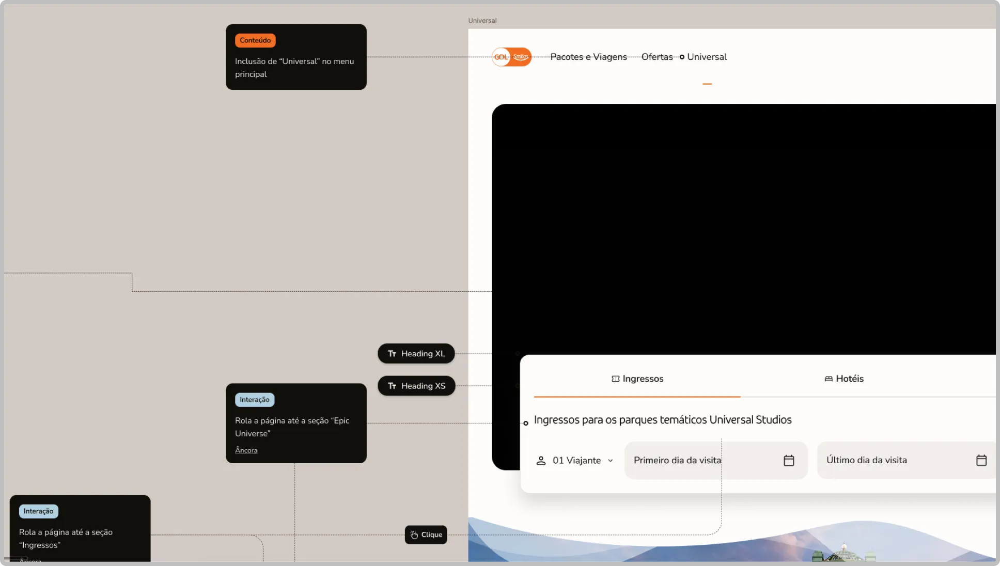Click the orange Conteúdo tag
Screen dimensions: 1000x566
coord(255,40)
